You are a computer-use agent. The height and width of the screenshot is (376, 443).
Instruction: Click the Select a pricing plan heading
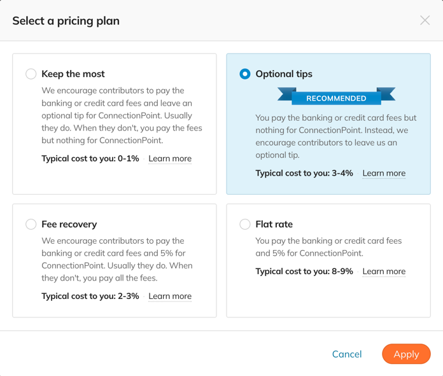point(66,21)
